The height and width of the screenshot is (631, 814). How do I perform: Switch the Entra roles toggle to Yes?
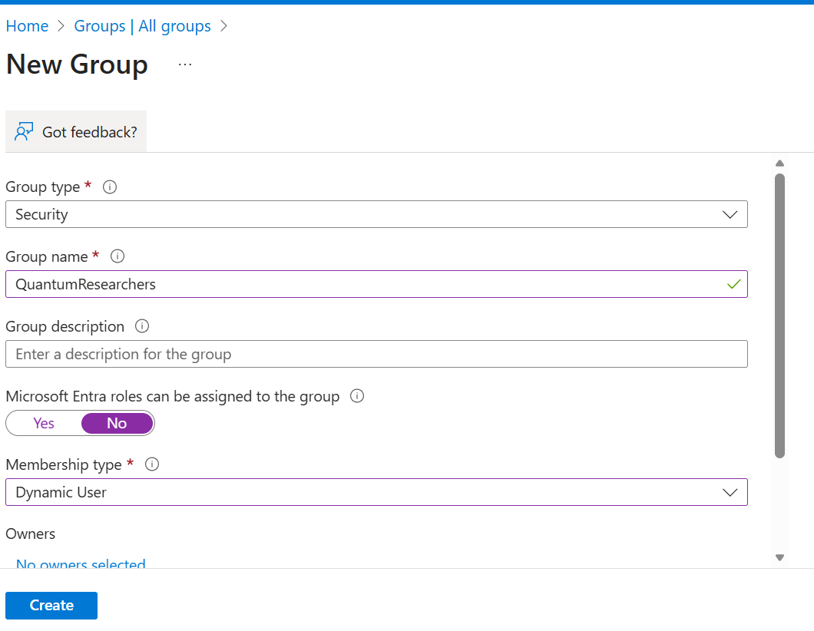pos(44,423)
